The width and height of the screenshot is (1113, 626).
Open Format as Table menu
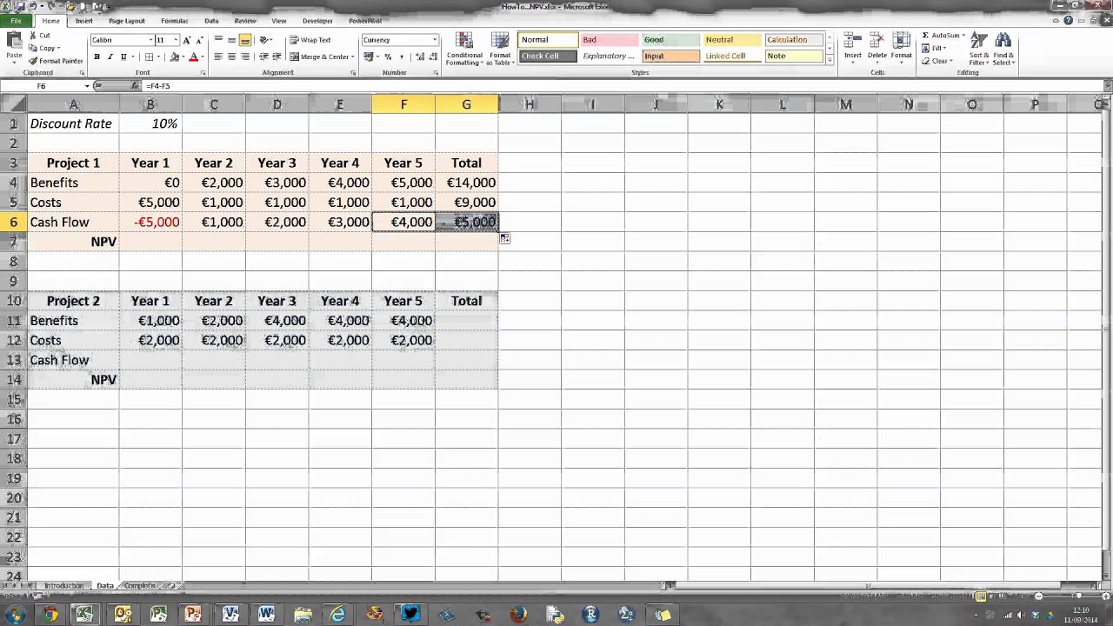point(500,49)
